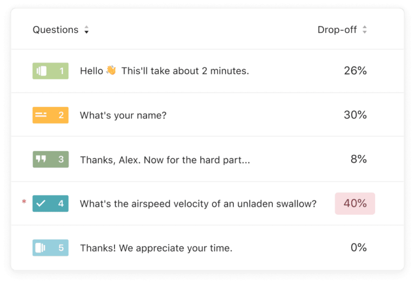Click the quote statement icon badge numbered 3
The height and width of the screenshot is (284, 415).
pyautogui.click(x=50, y=159)
